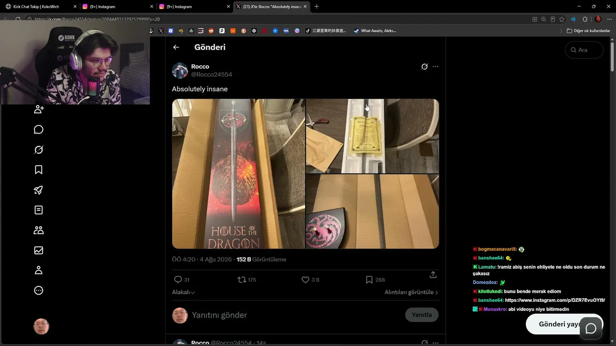Open the browser extensions puzzle icon
Image resolution: width=616 pixels, height=346 pixels.
point(585,19)
